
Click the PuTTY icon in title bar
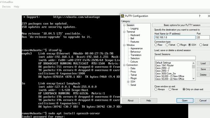(122, 16)
